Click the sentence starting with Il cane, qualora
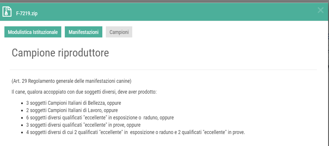The width and height of the screenshot is (329, 146). pos(84,92)
